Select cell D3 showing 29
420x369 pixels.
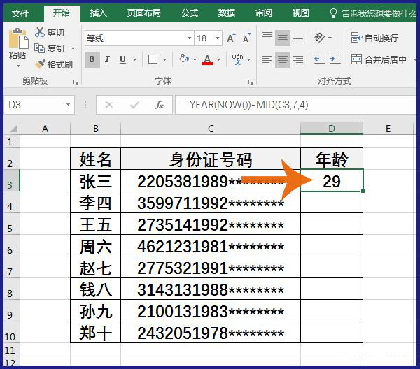click(x=332, y=180)
